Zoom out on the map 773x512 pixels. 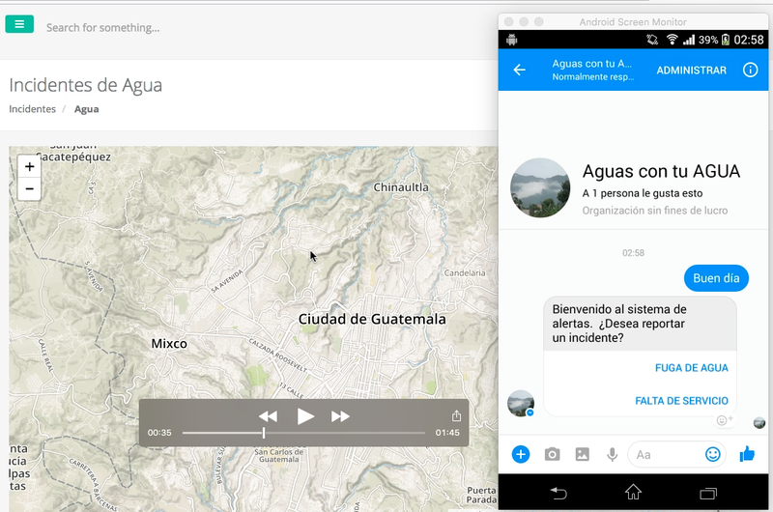point(29,189)
